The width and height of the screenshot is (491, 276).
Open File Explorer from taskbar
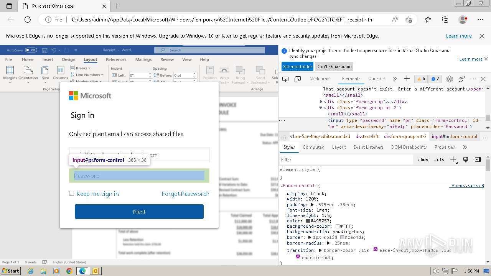pos(43,271)
